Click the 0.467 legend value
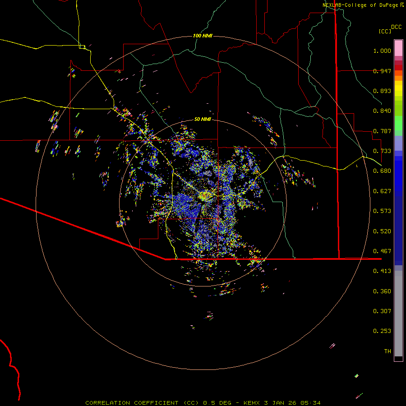This screenshot has width=406, height=406. [382, 251]
